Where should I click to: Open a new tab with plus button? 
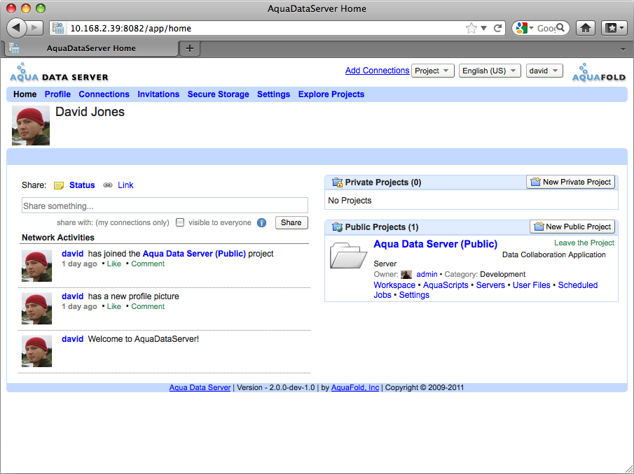click(x=190, y=48)
